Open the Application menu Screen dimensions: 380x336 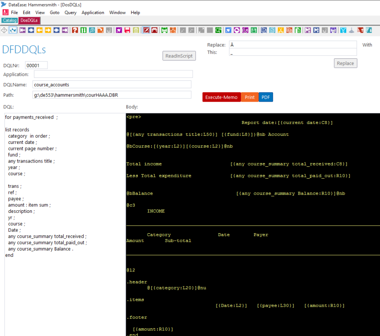[93, 13]
